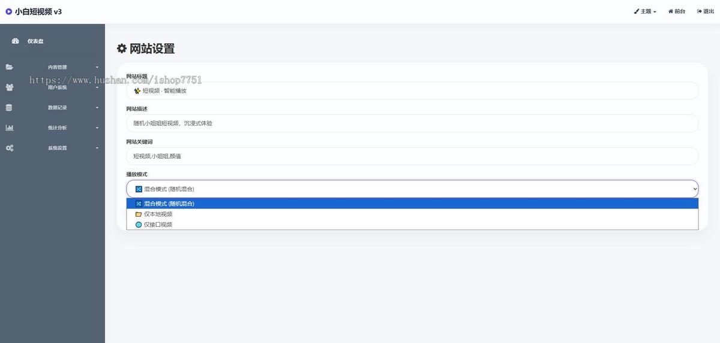Expand the 内容管理 submenu arrow
The height and width of the screenshot is (343, 720).
97,67
